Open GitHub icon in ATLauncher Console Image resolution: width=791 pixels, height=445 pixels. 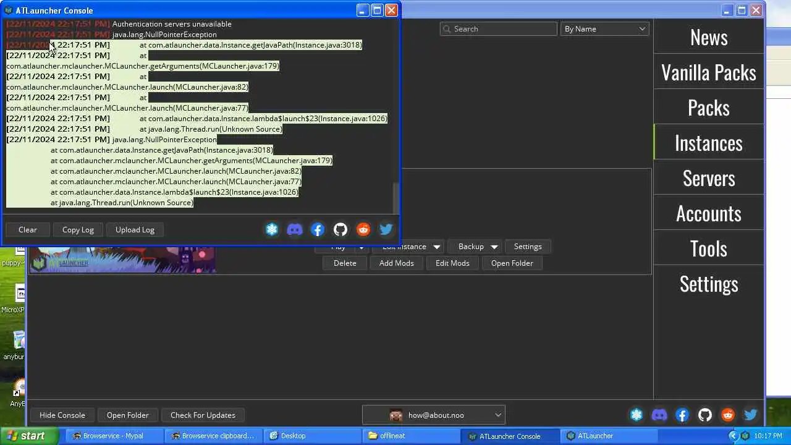tap(341, 230)
